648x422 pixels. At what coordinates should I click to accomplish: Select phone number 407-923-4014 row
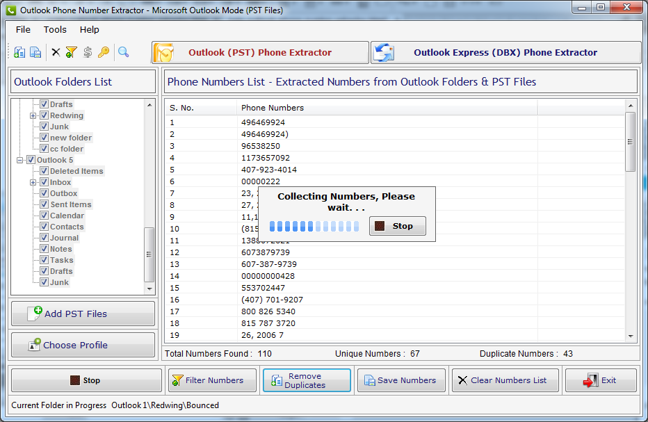tap(395, 170)
